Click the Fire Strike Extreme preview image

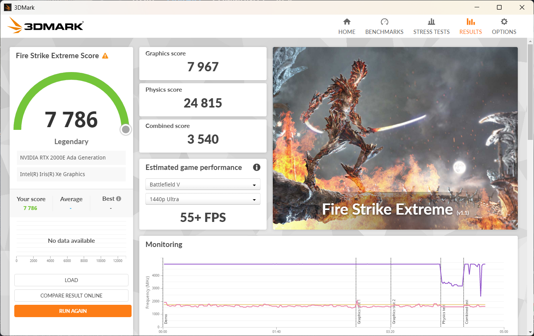[395, 138]
